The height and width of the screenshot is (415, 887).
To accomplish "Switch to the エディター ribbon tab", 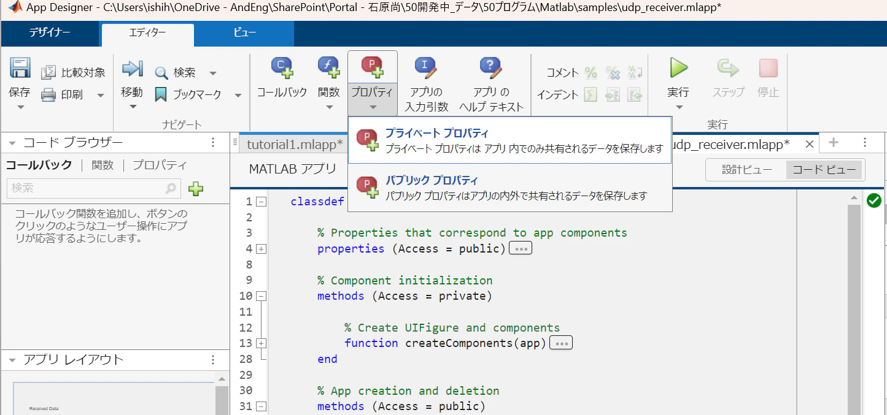I will [147, 33].
